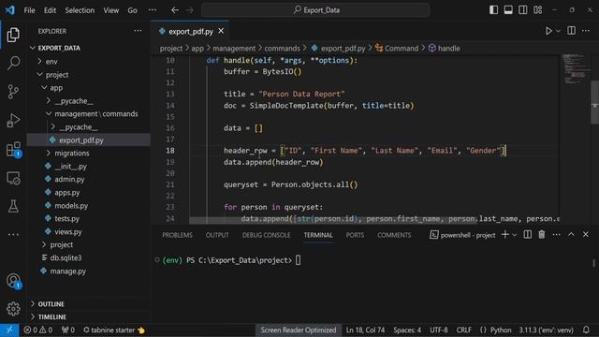Screen dimensions: 599x337
Task: Open the Edit menu
Action: click(50, 10)
